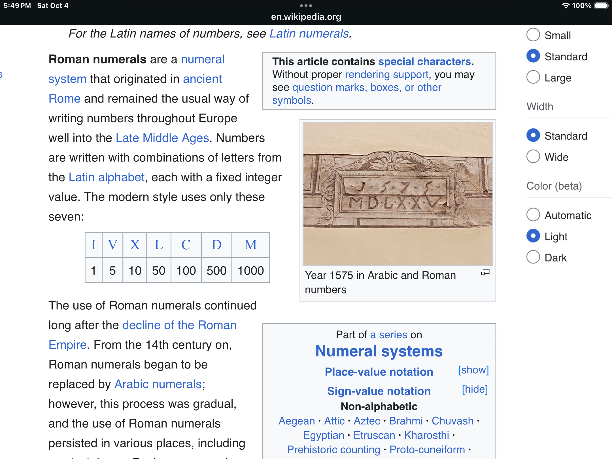Select the Small text size option
Viewport: 612px width, 459px height.
click(533, 35)
